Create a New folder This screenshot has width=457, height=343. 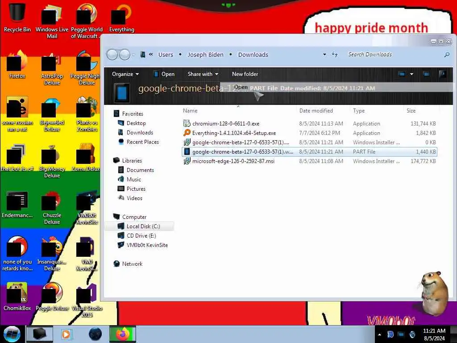point(245,74)
